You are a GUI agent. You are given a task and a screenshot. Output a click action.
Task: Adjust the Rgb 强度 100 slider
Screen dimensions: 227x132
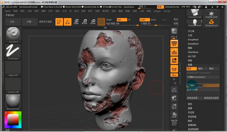(x=123, y=24)
